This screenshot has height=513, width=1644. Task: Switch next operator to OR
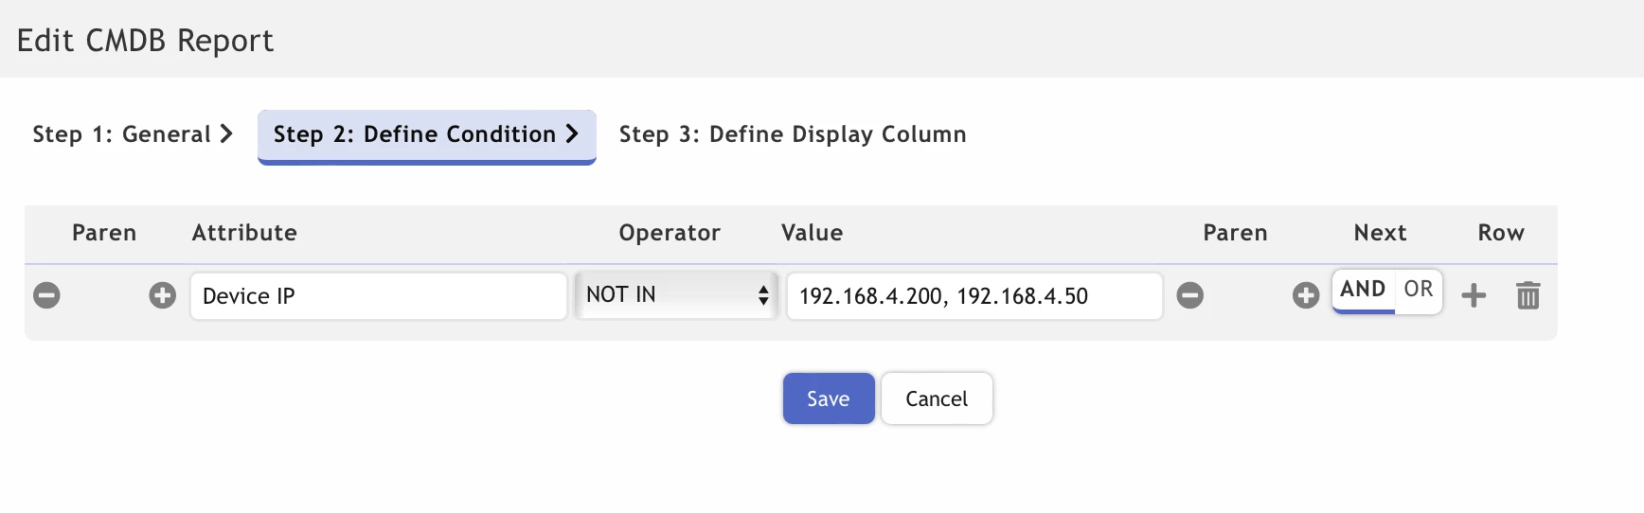coord(1418,290)
